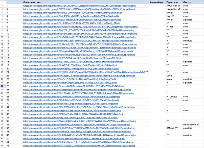Click the empty Таргетолог cell in row 20
This screenshot has height=148, width=204.
pos(174,69)
